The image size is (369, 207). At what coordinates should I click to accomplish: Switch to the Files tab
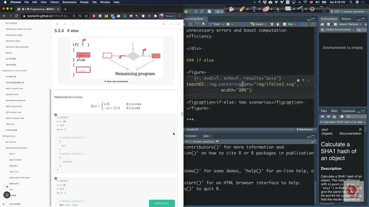pyautogui.click(x=324, y=111)
